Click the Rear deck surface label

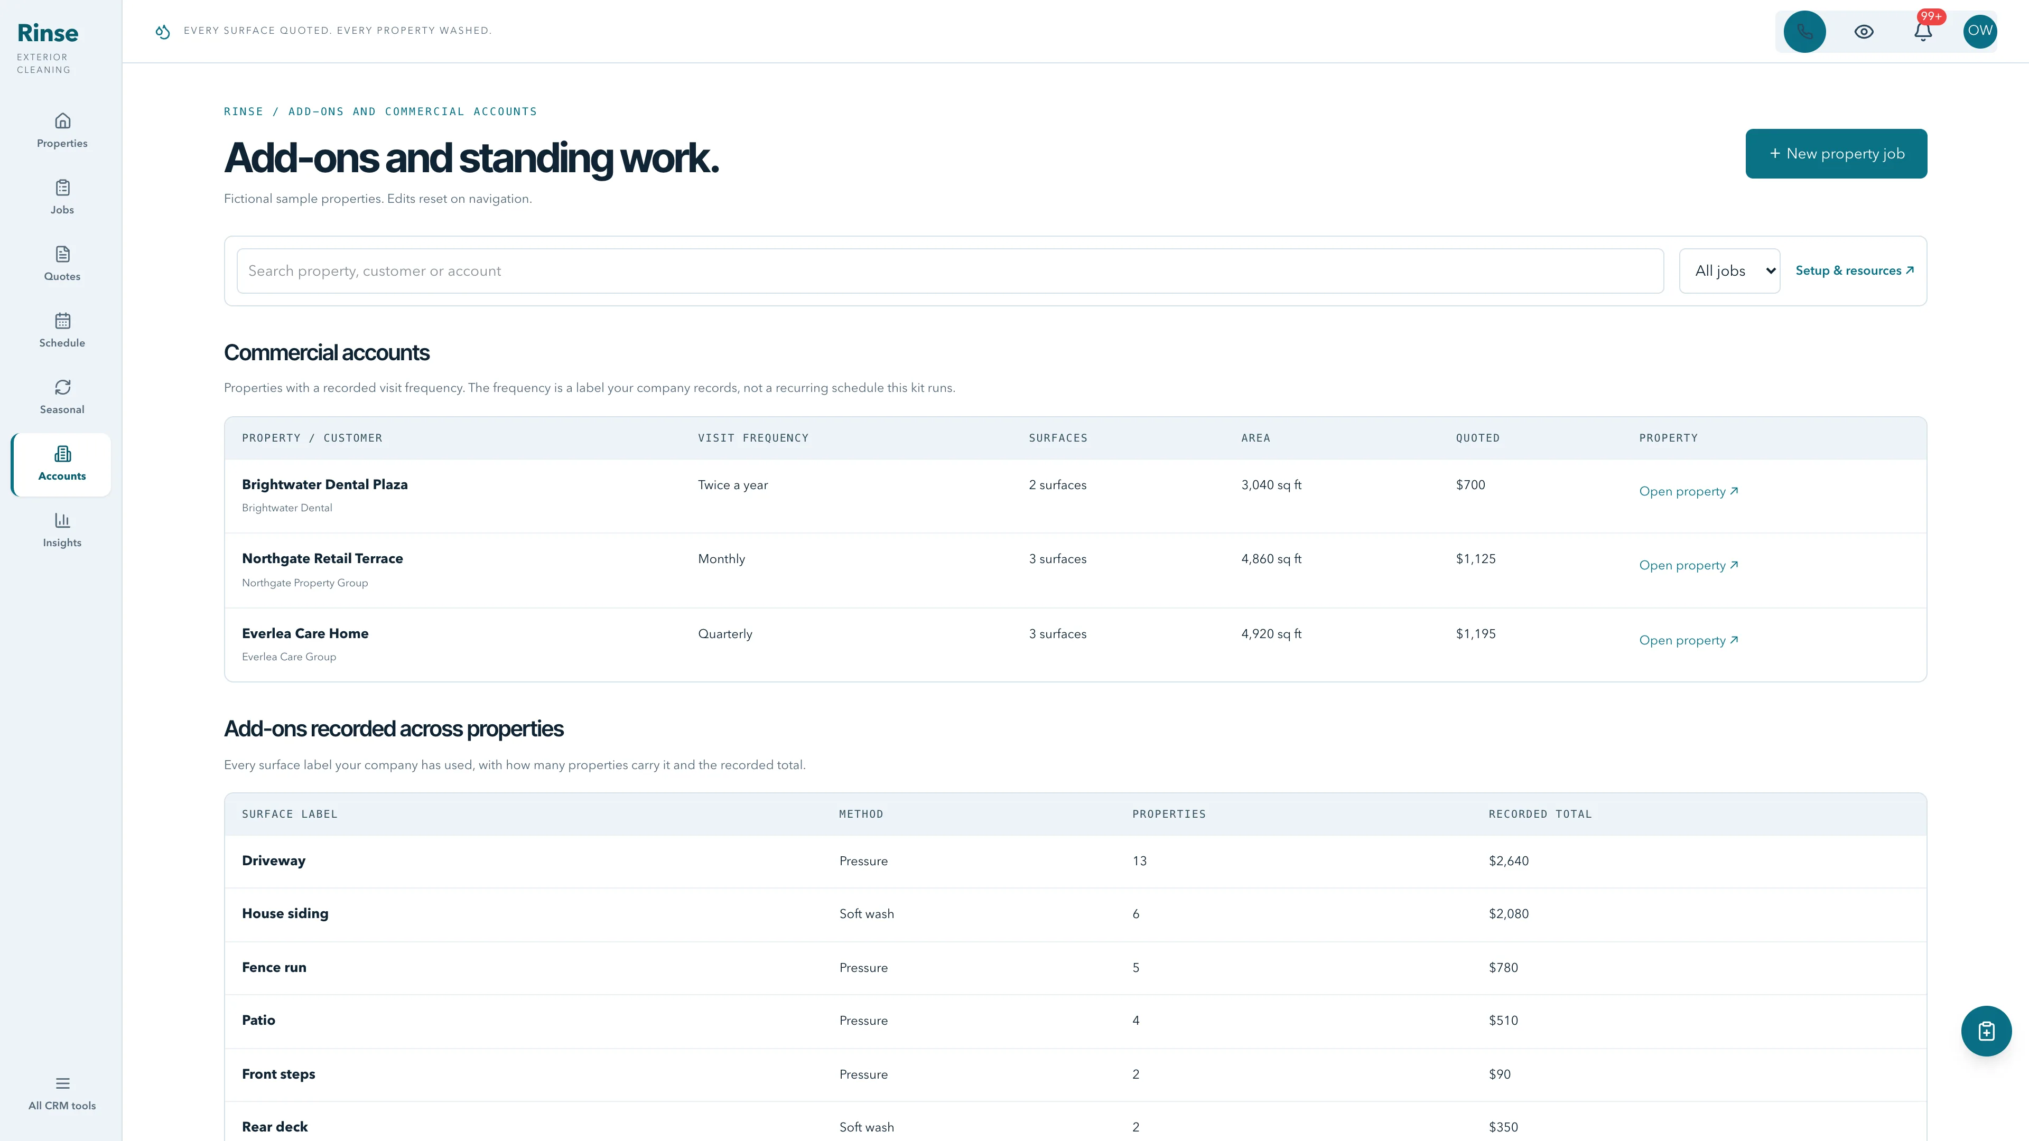coord(275,1127)
